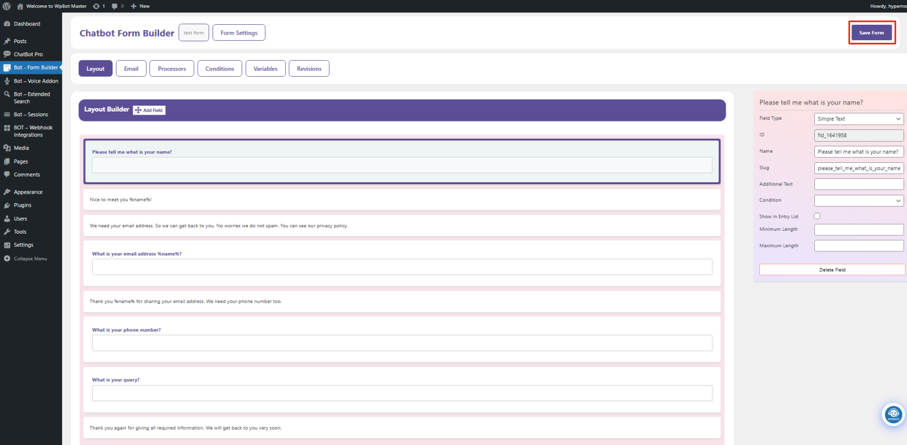Viewport: 907px width, 445px height.
Task: Toggle the Show in Entry List checkbox
Action: click(x=817, y=216)
